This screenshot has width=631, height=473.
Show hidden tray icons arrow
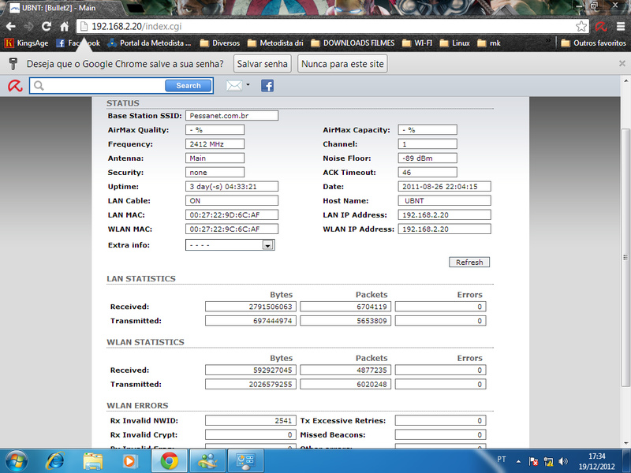pyautogui.click(x=518, y=461)
